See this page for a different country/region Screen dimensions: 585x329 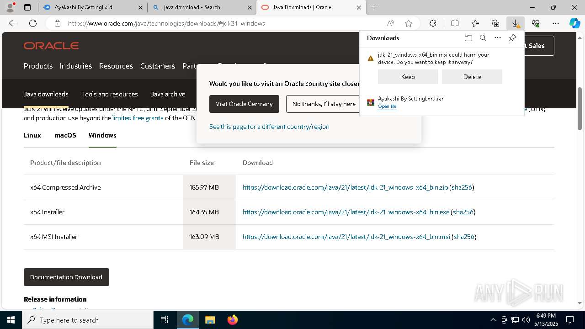pos(269,127)
